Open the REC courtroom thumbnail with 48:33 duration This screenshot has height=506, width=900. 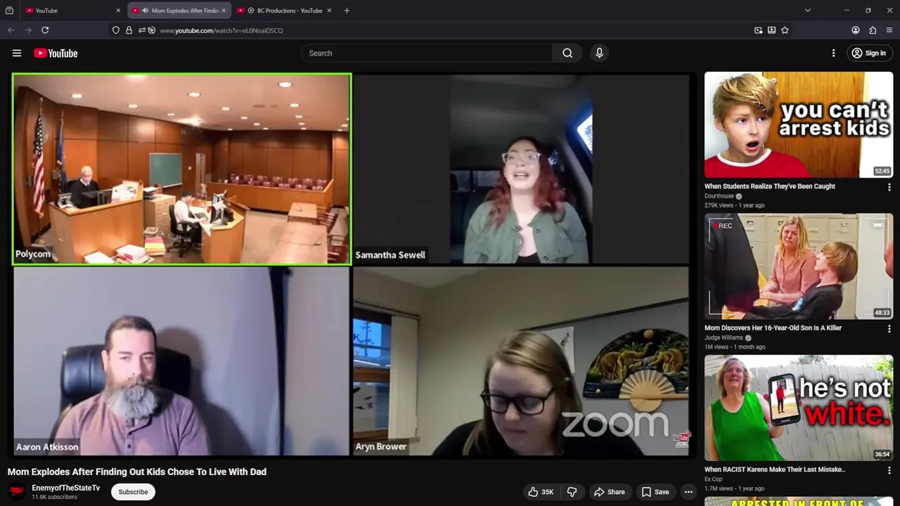coord(799,266)
